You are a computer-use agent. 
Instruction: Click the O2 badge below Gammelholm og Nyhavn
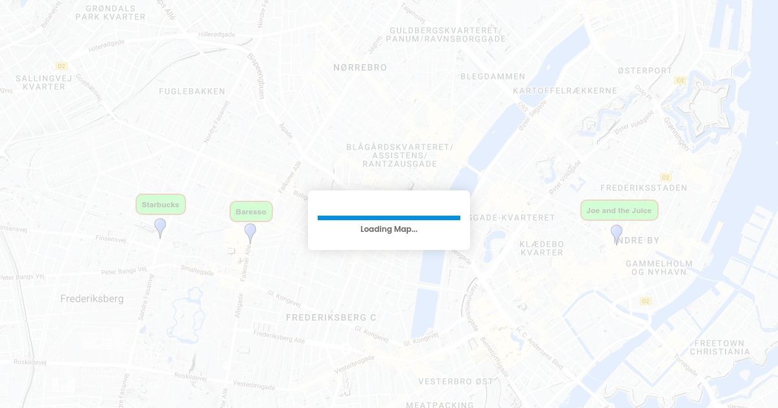pyautogui.click(x=646, y=301)
